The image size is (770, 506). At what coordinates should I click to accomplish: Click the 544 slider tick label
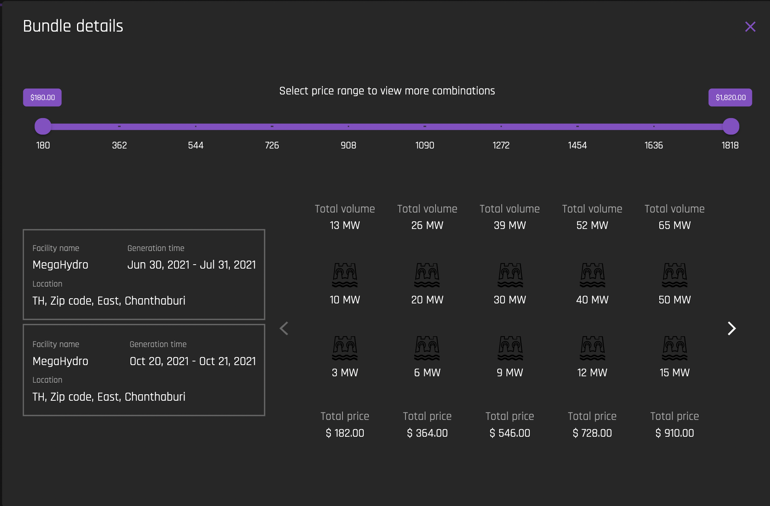pyautogui.click(x=196, y=145)
